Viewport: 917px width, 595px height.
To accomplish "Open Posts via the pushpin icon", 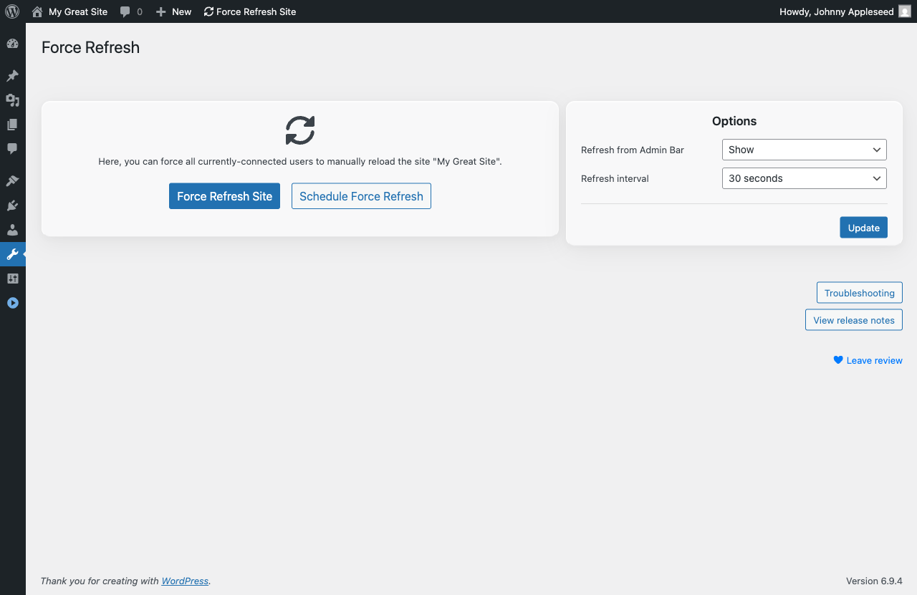I will 12,76.
